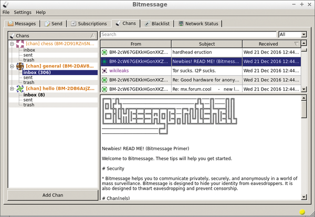Collapse the general chan tree node

click(x=12, y=66)
